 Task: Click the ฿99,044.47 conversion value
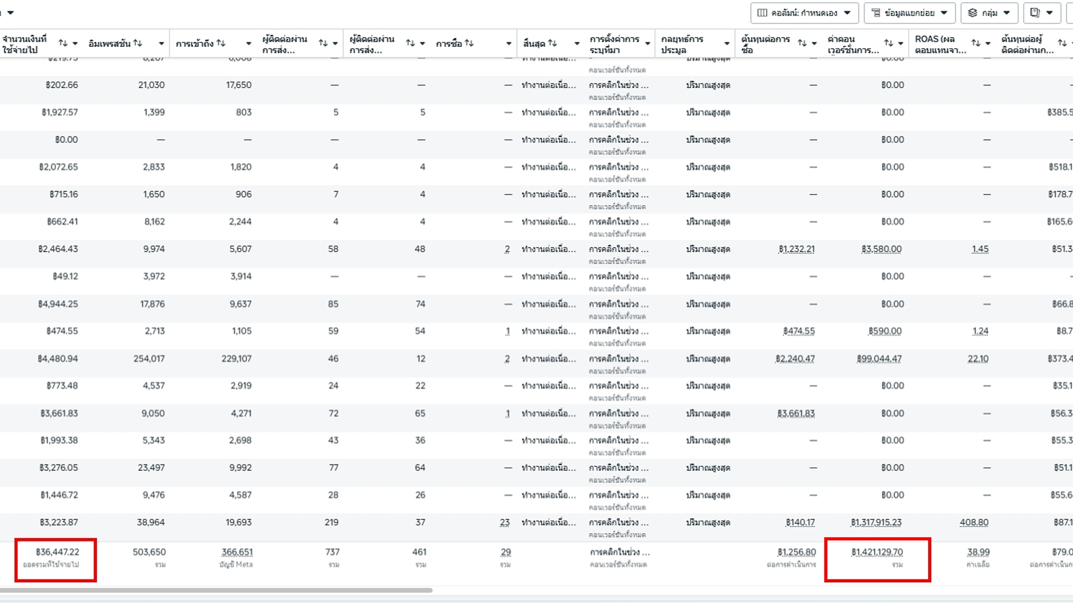coord(879,359)
